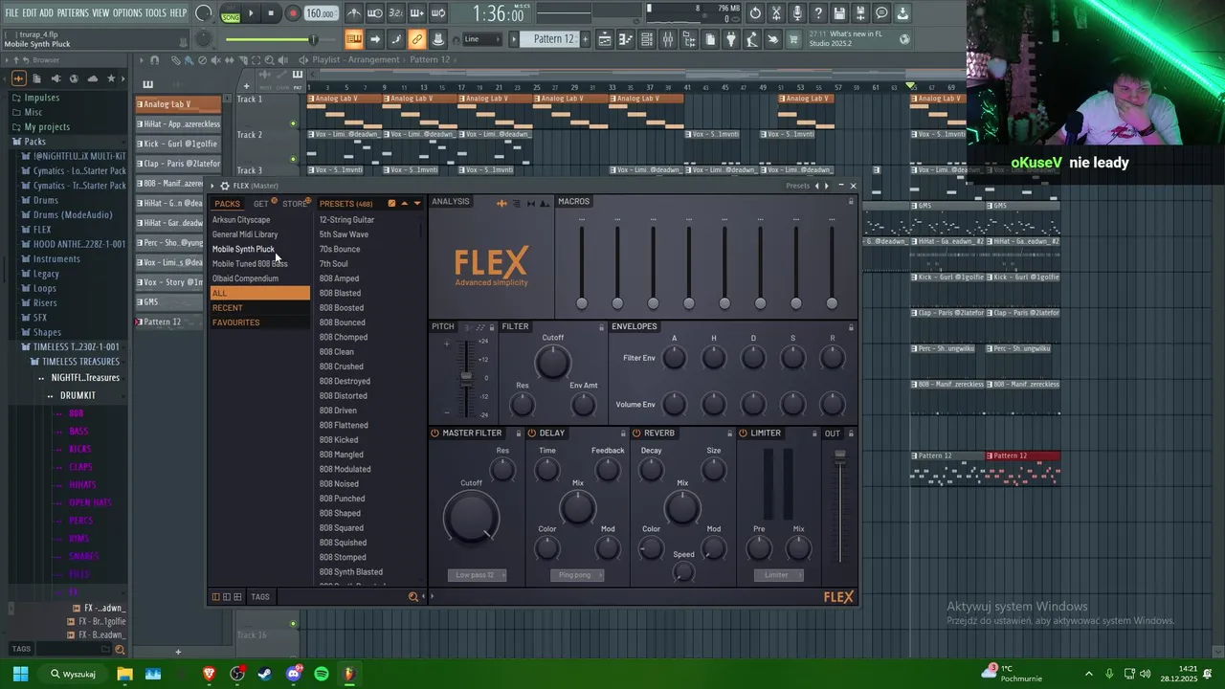Click the Macros section lock icon
The height and width of the screenshot is (689, 1225).
(851, 202)
